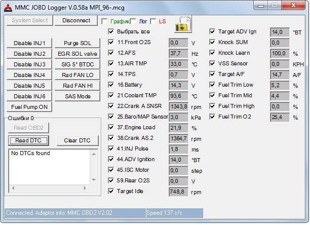Activate Fuel Pump ON button
310x225 pixels.
pyautogui.click(x=29, y=107)
